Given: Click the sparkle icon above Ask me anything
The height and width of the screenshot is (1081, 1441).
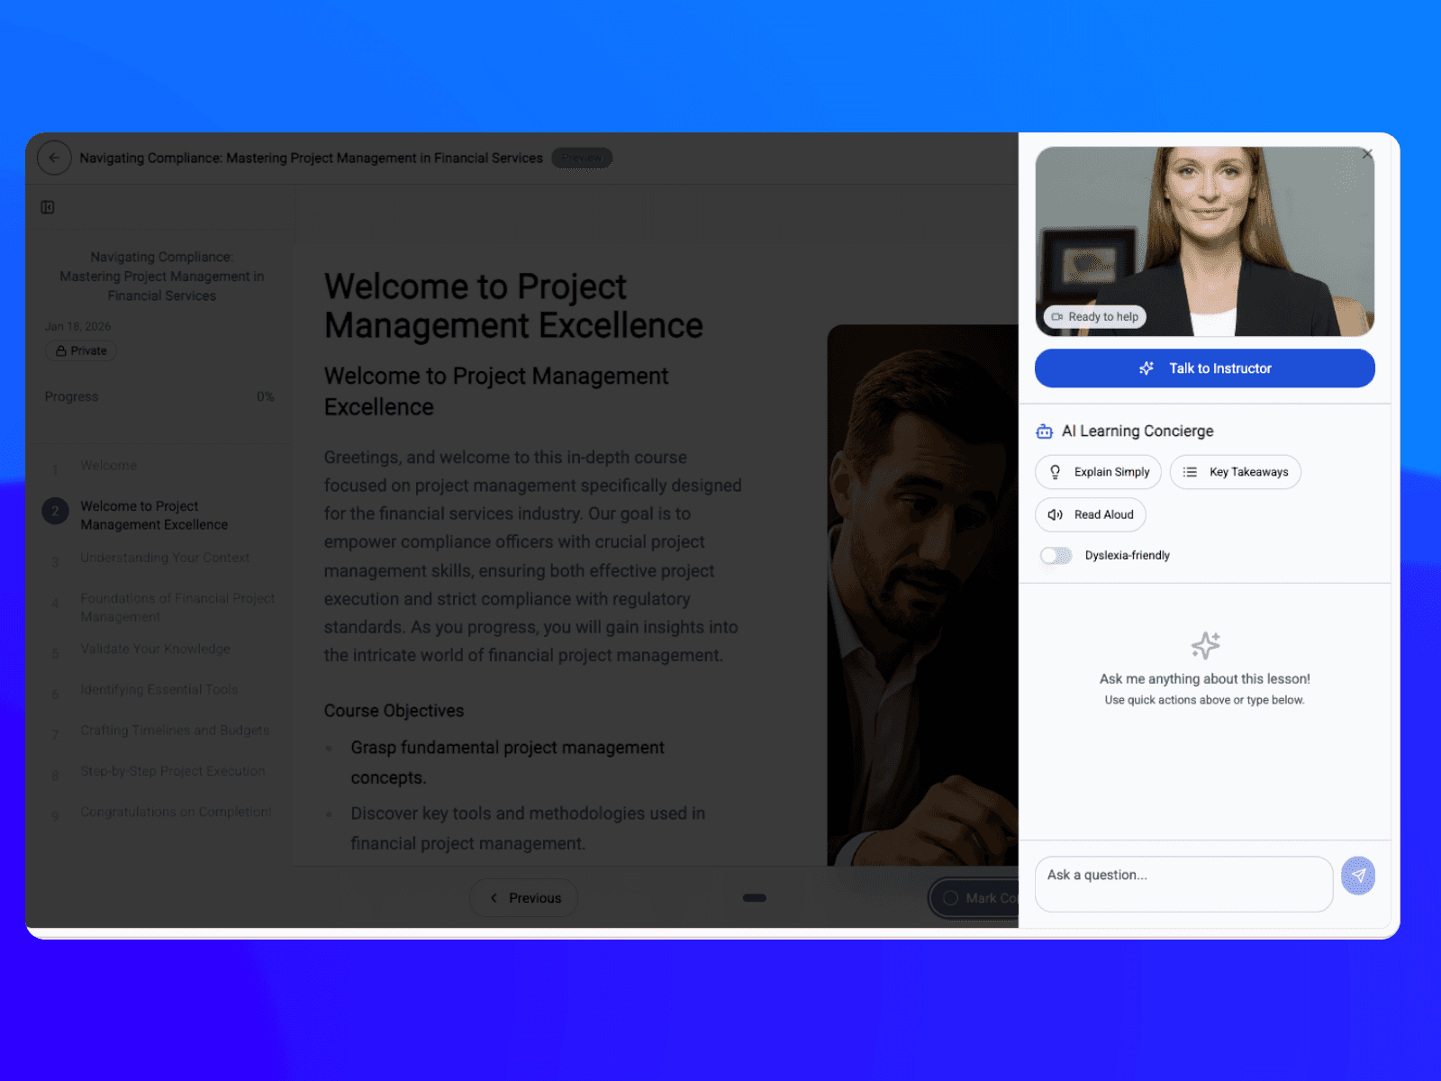Looking at the screenshot, I should click(1205, 645).
